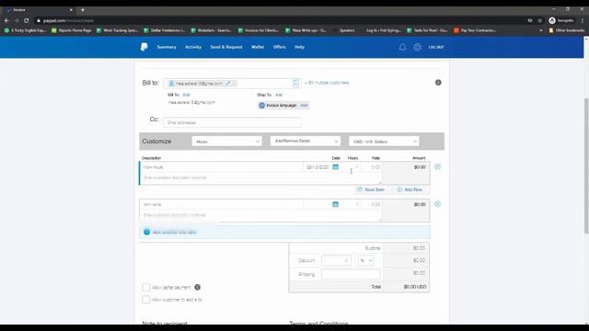The image size is (589, 331).
Task: Reload the page with the browser refresh icon
Action: (27, 20)
